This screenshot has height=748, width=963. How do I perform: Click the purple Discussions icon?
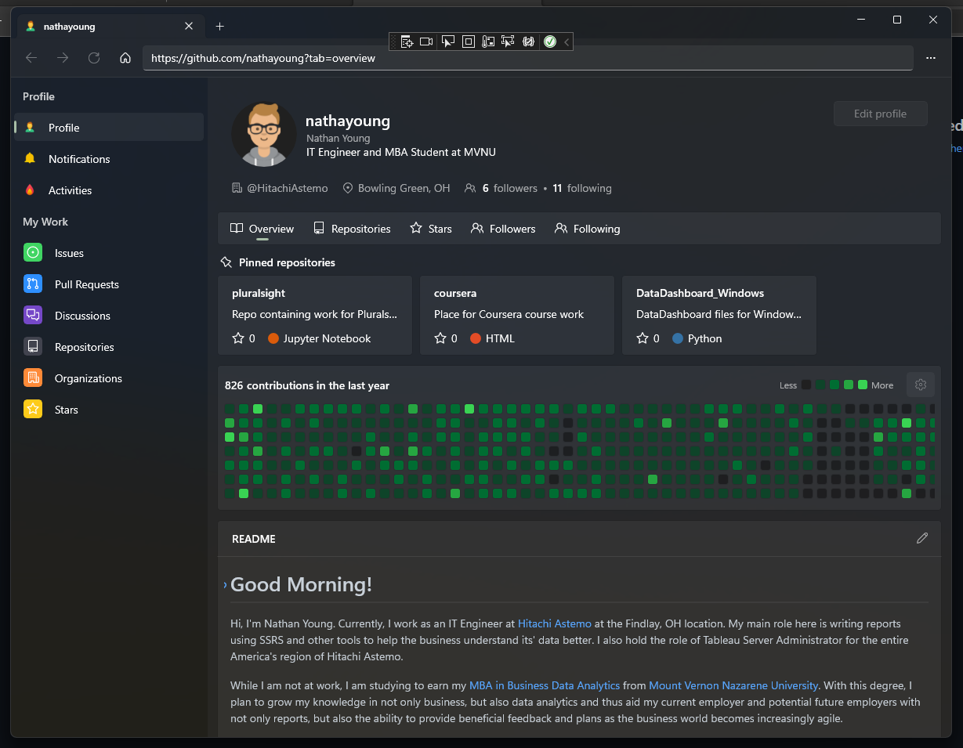[33, 315]
